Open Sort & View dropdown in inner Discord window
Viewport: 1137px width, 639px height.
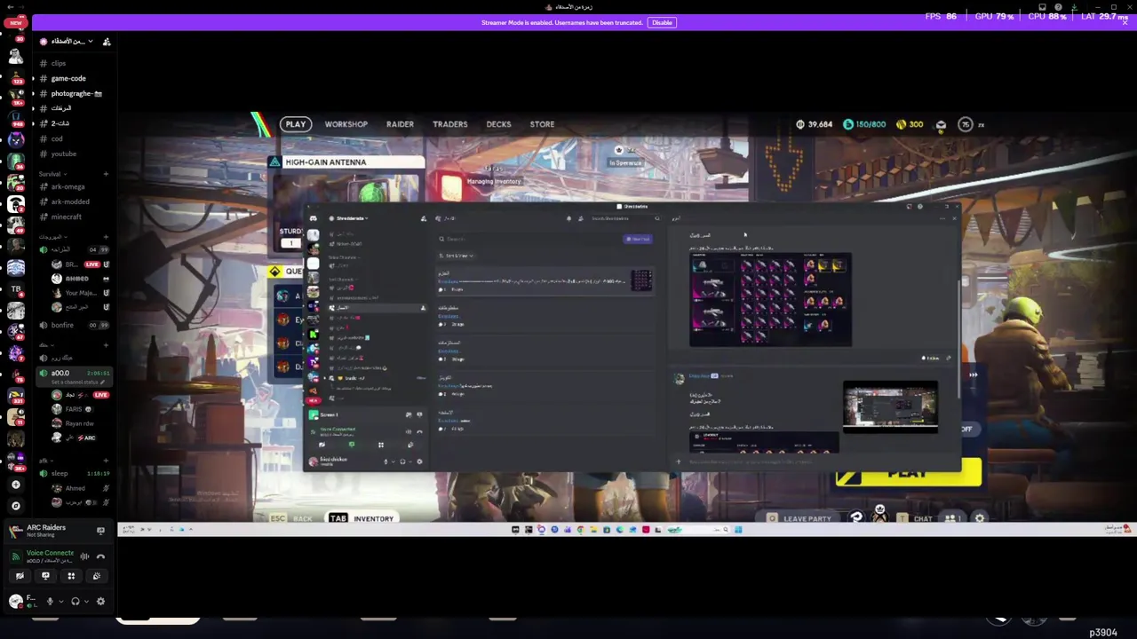click(x=456, y=256)
